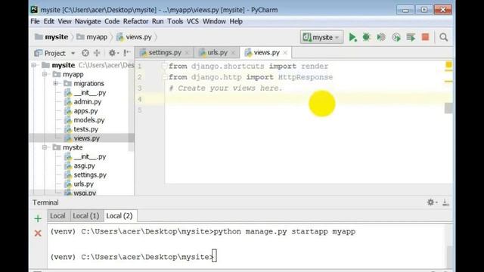Open the View menu
Image resolution: width=484 pixels, height=272 pixels.
pyautogui.click(x=64, y=21)
